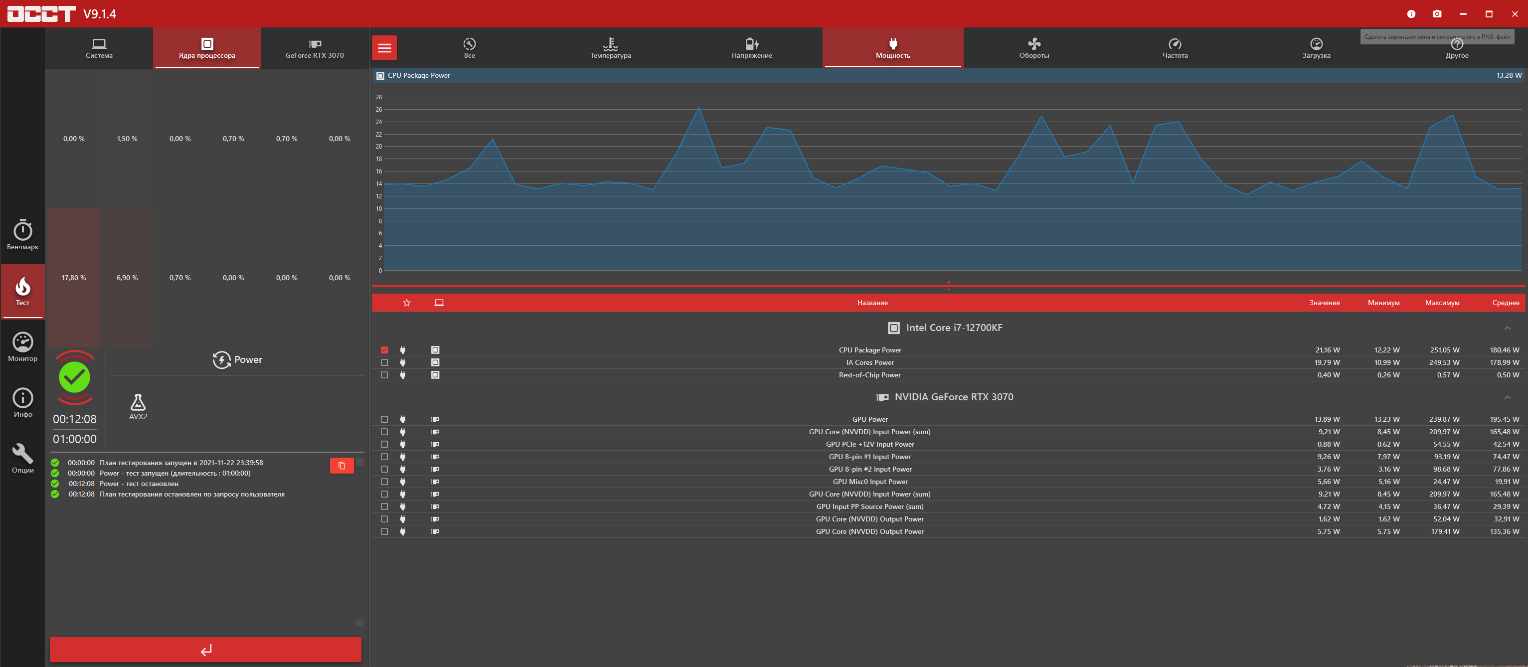Check the GPU Power row checkbox
Viewport: 1528px width, 667px height.
point(384,419)
